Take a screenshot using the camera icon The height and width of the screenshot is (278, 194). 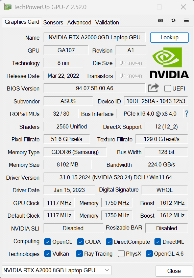(x=161, y=21)
